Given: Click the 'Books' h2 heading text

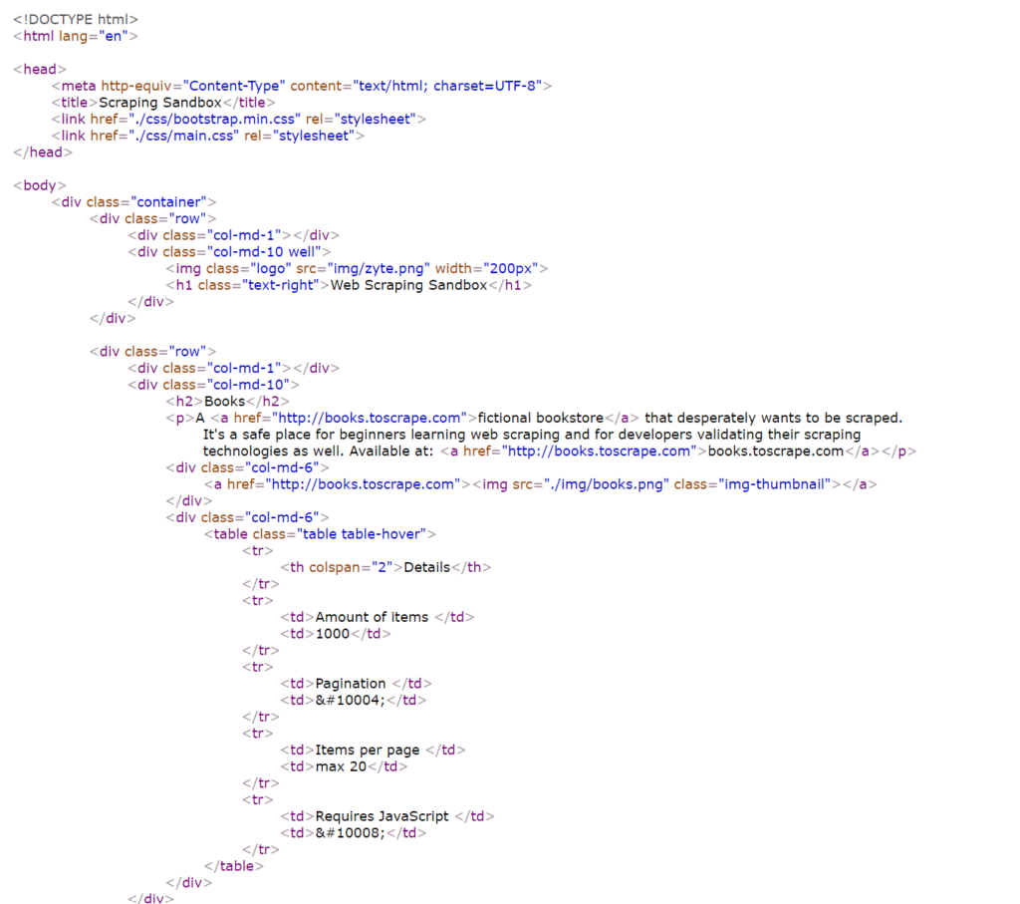Looking at the screenshot, I should [x=224, y=401].
